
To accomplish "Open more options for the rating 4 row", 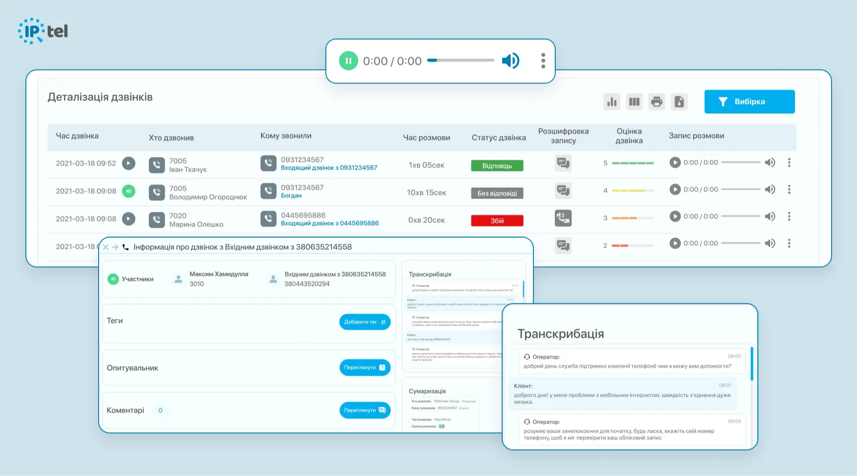I will 789,189.
